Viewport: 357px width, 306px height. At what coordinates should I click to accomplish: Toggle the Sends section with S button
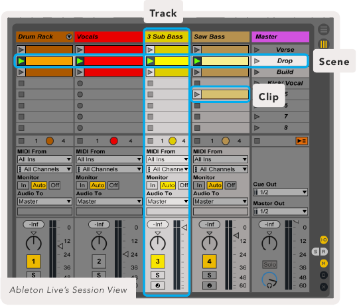click(x=316, y=252)
